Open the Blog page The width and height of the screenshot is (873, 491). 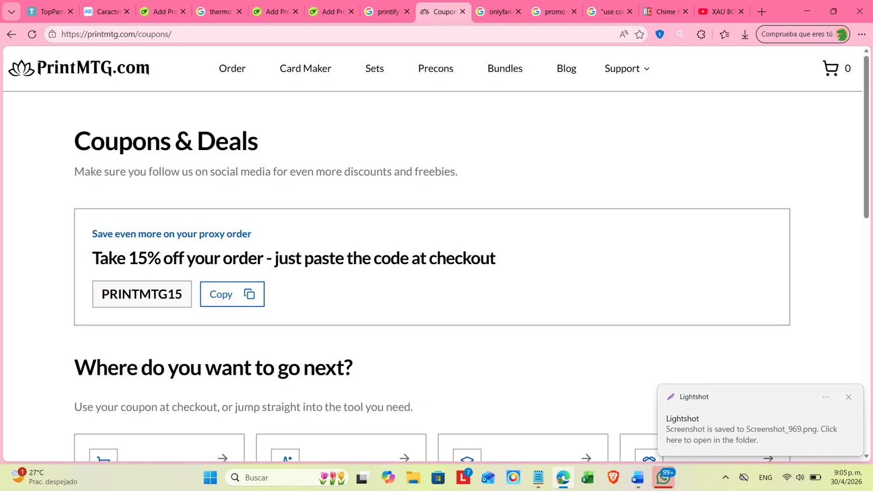click(x=566, y=69)
